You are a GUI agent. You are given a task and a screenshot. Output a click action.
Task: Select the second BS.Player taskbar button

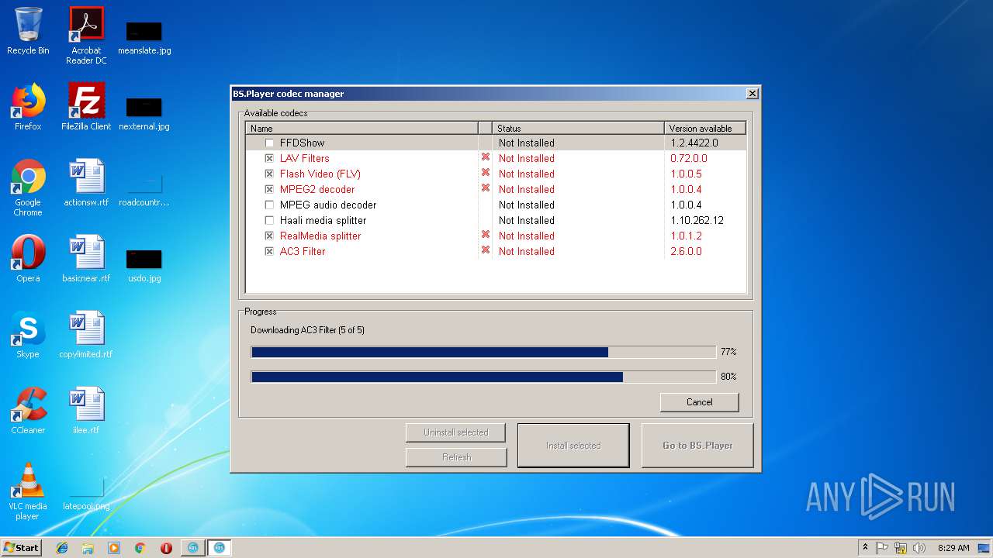219,548
